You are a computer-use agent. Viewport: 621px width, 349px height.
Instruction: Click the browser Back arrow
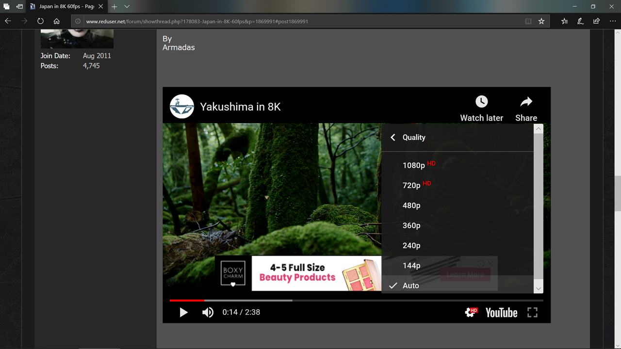click(8, 21)
